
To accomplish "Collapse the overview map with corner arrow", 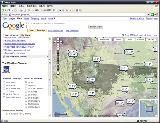I will click(x=156, y=116).
